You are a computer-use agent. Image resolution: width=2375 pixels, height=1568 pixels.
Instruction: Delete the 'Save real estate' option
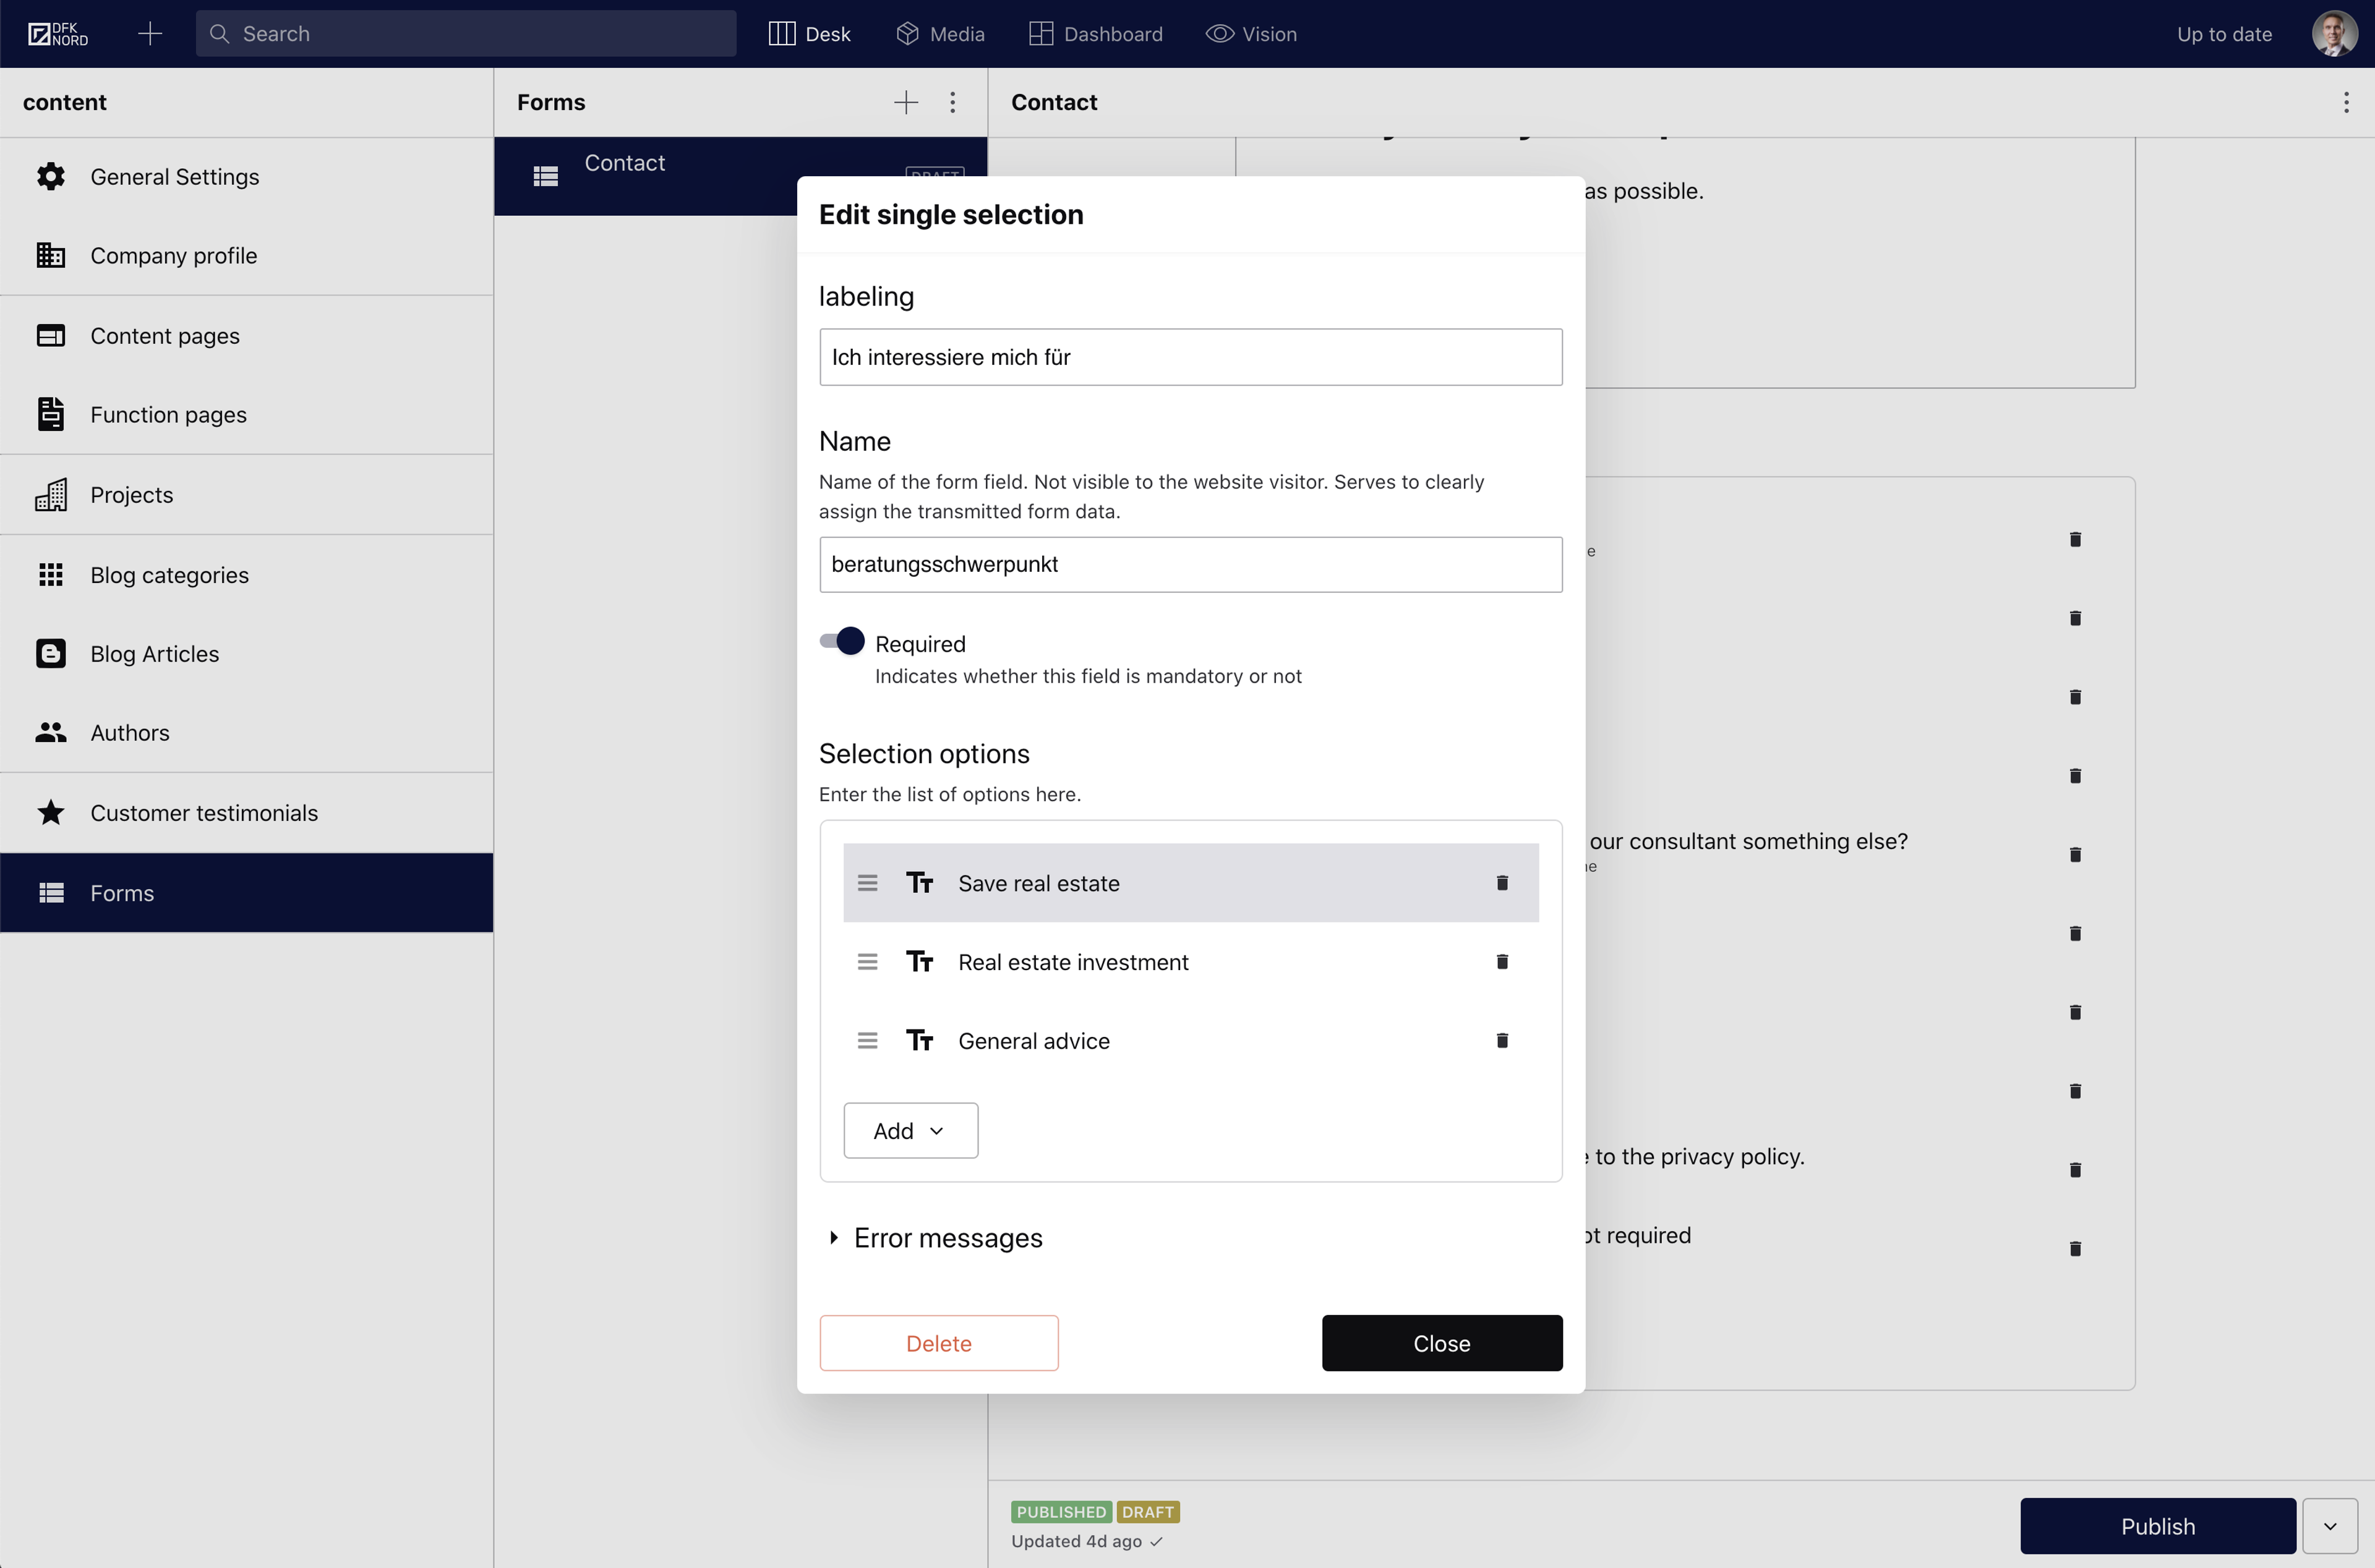(1501, 883)
